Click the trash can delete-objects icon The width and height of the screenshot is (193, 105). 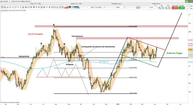coord(31,7)
